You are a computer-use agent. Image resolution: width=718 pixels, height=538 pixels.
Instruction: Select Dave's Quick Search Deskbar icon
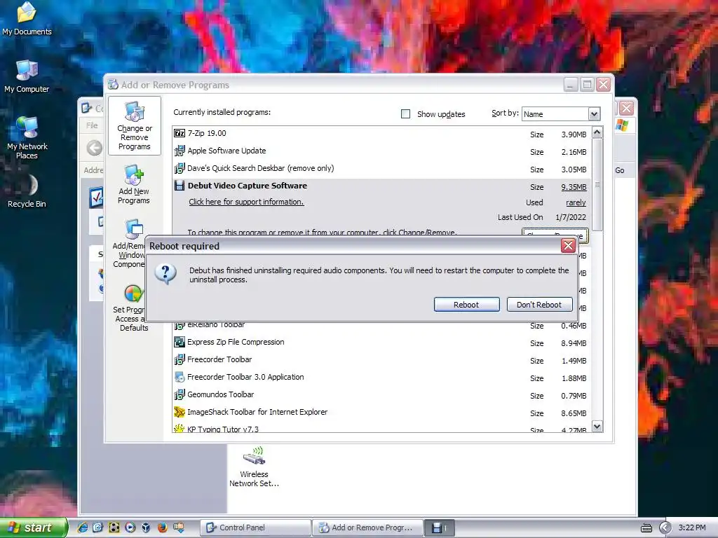click(179, 168)
